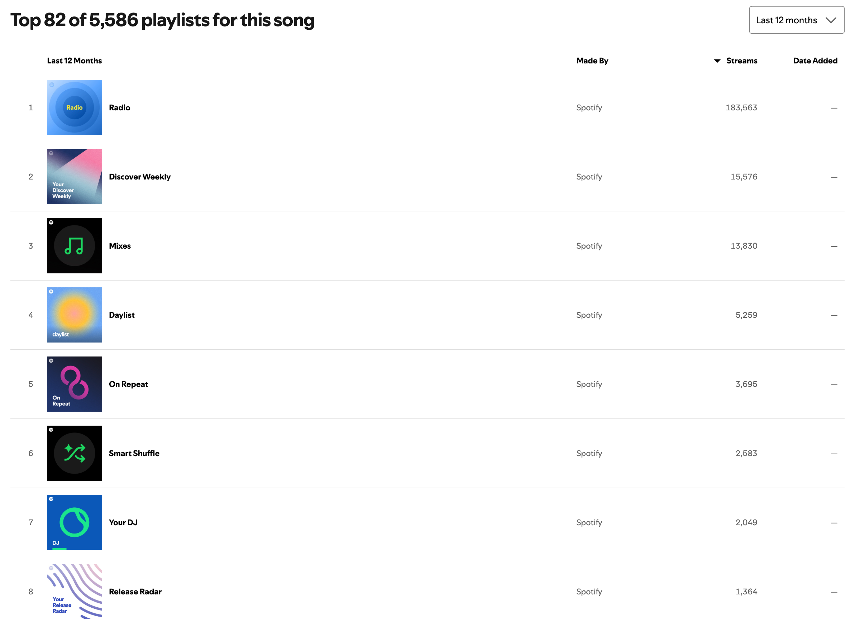Open the Discover Weekly playlist name

point(140,177)
